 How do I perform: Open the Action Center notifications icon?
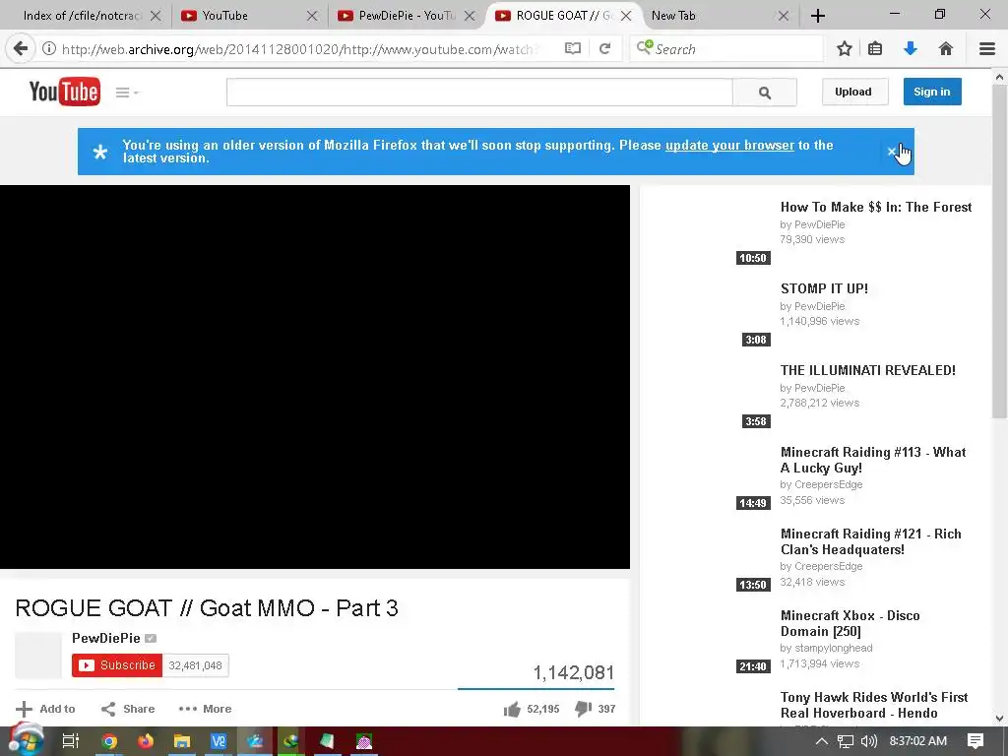(976, 741)
